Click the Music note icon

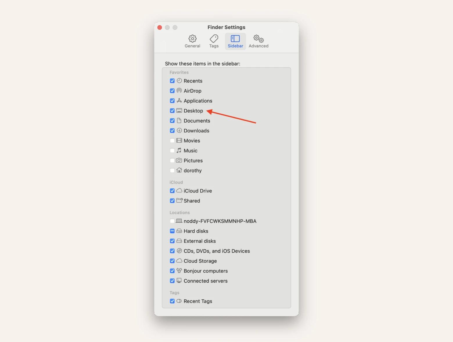179,150
